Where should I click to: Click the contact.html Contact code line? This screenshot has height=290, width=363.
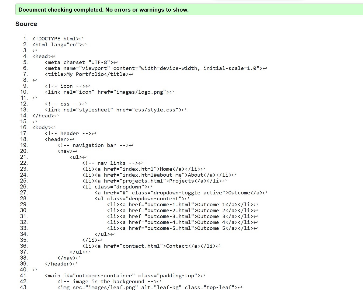[x=149, y=246]
